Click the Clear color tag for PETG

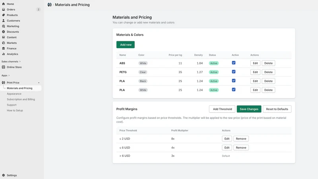[143, 72]
